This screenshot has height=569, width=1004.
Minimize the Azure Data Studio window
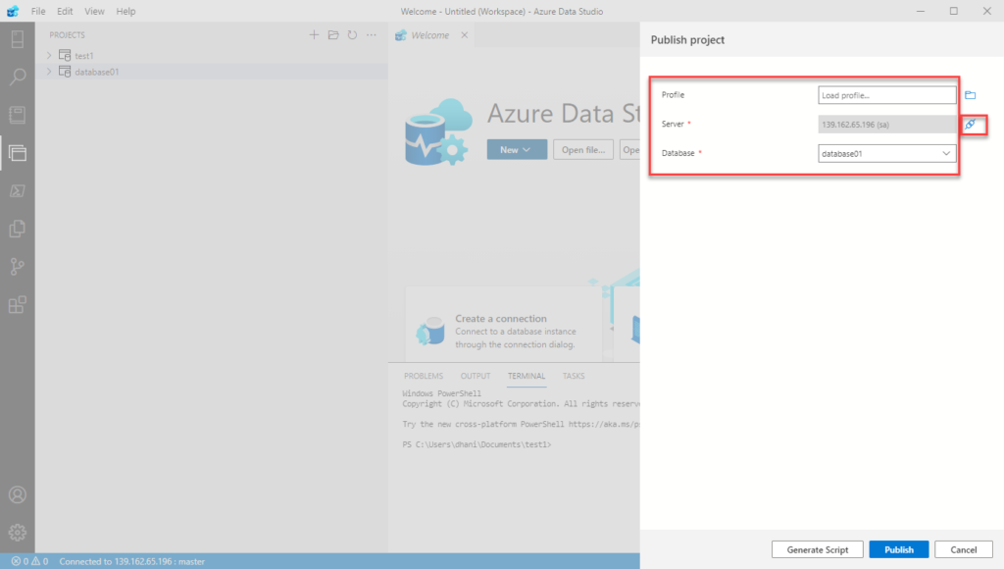[920, 11]
